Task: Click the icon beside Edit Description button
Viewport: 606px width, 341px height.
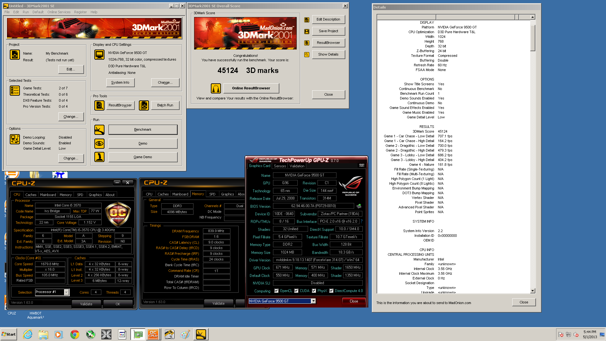Action: pyautogui.click(x=306, y=20)
